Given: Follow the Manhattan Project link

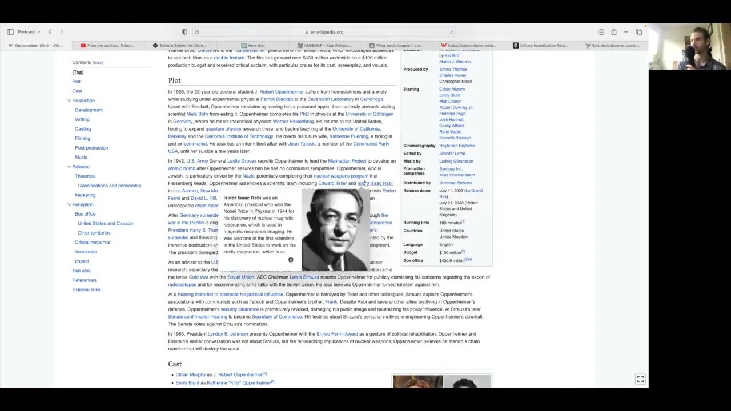Looking at the screenshot, I should click(x=347, y=161).
